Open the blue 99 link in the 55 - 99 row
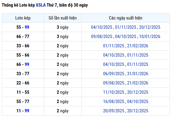The height and width of the screenshot is (118, 172). click(27, 27)
